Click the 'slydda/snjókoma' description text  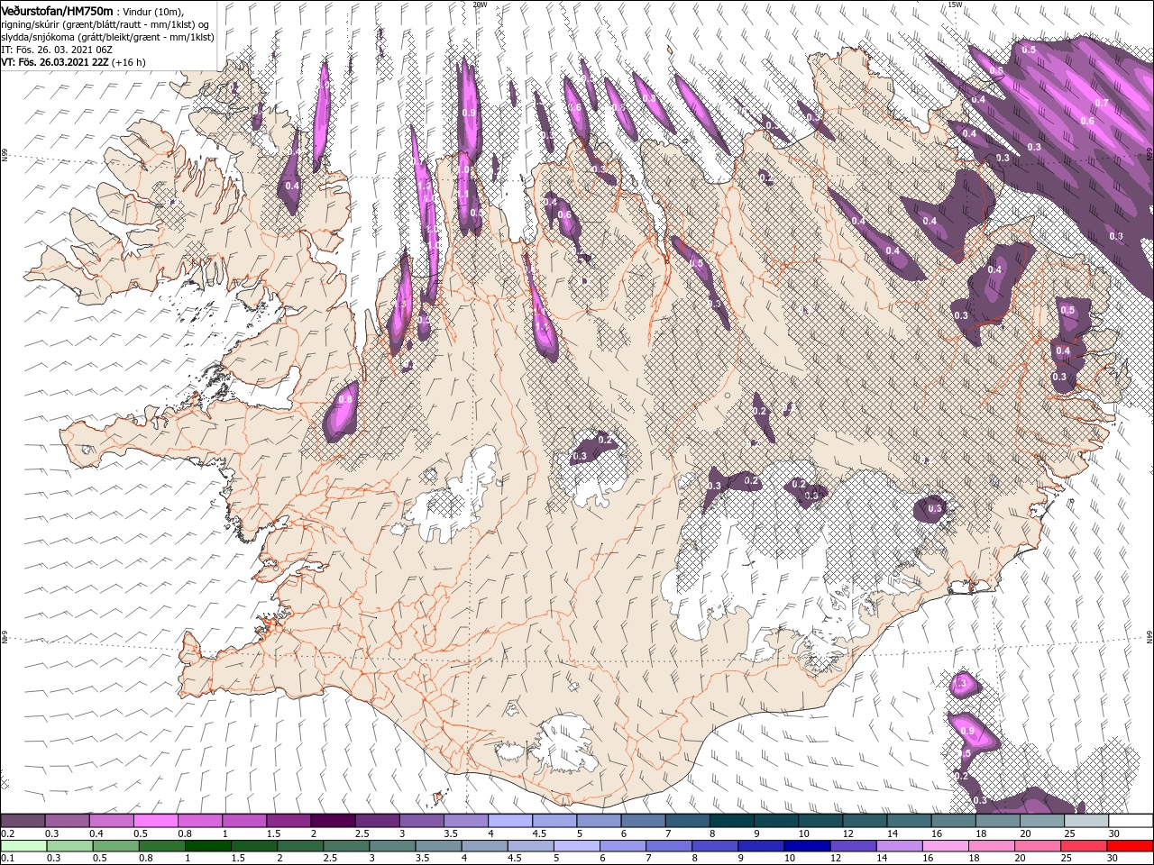pyautogui.click(x=38, y=37)
